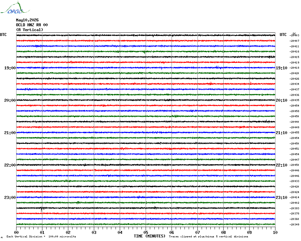Click the 19:00 UTC row label
This screenshot has width=301, height=241.
pos(10,68)
